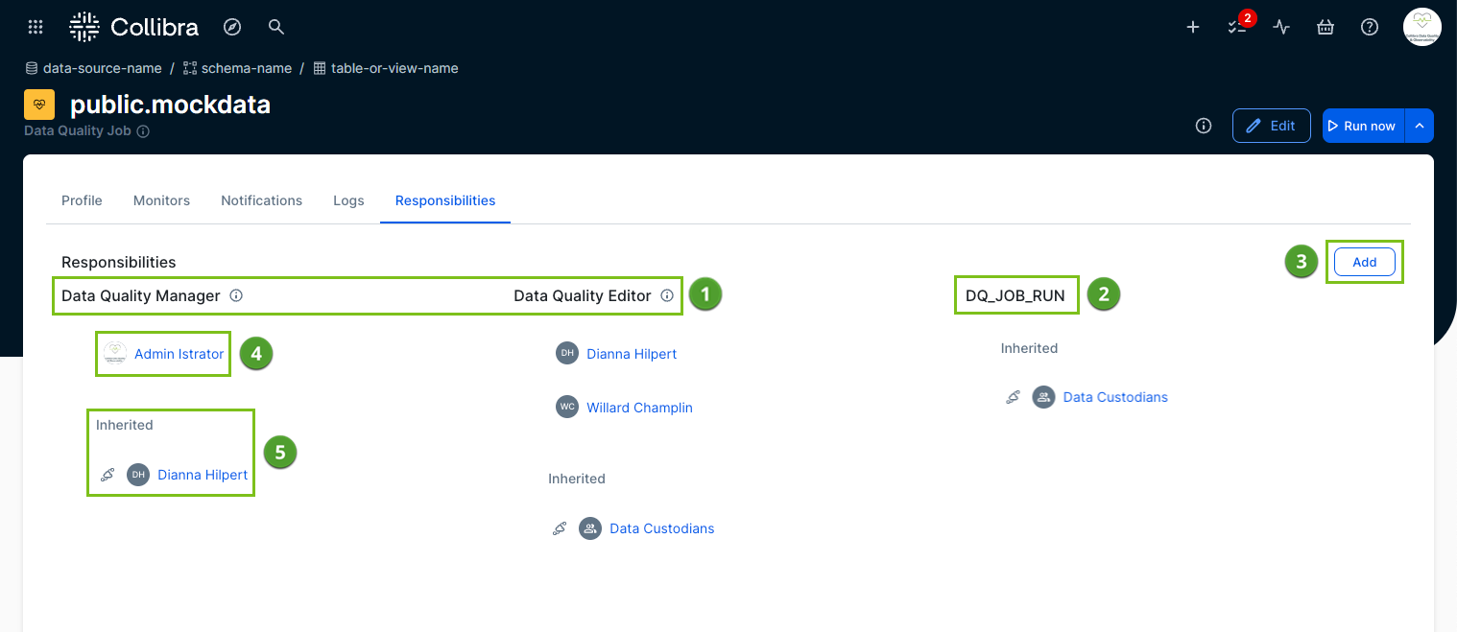Switch to the Profile tab
The height and width of the screenshot is (632, 1457).
pos(82,200)
